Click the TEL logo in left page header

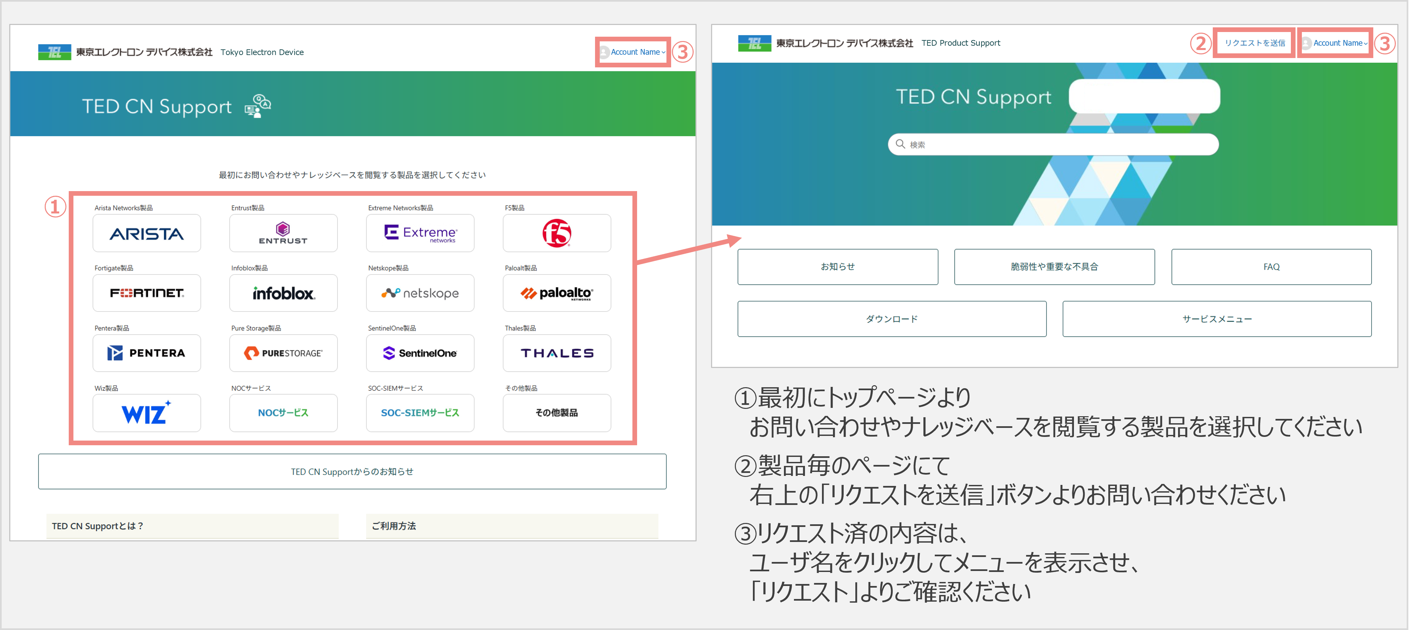[54, 52]
